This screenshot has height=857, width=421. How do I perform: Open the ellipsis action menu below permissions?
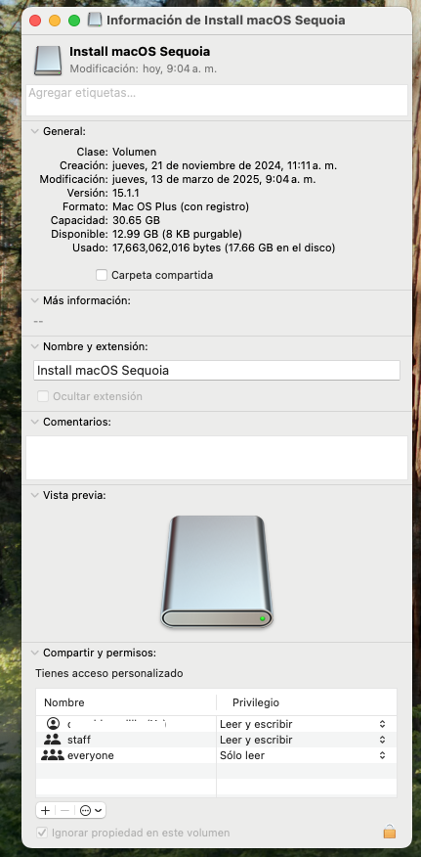click(x=91, y=811)
